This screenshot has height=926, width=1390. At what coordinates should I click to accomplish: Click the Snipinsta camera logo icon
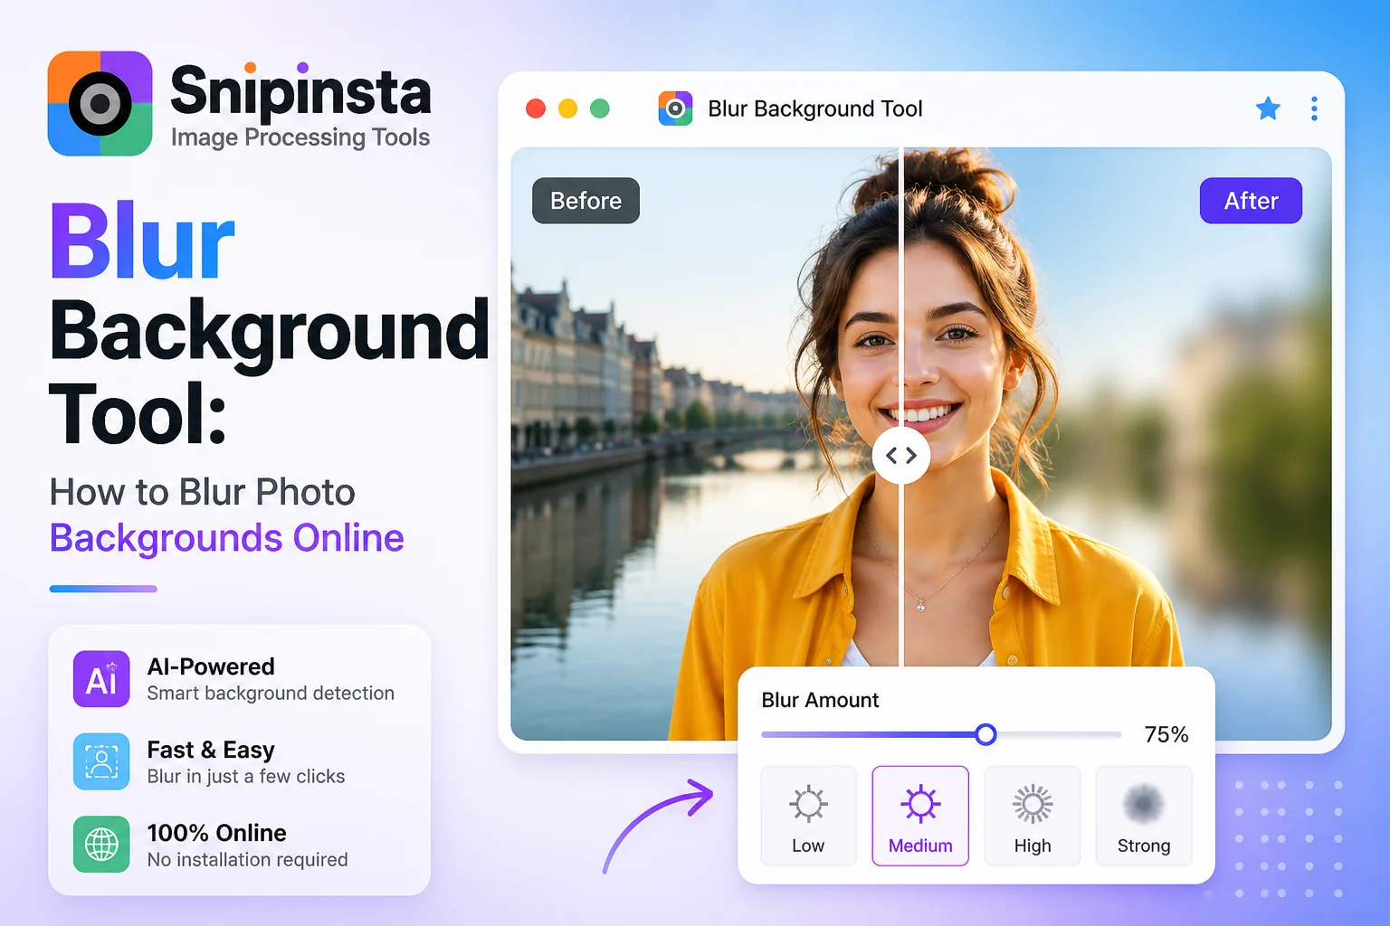click(x=100, y=103)
